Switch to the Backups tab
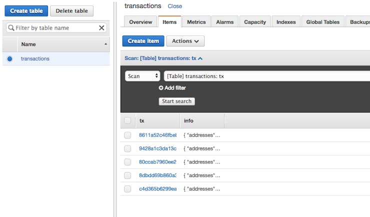 click(357, 22)
